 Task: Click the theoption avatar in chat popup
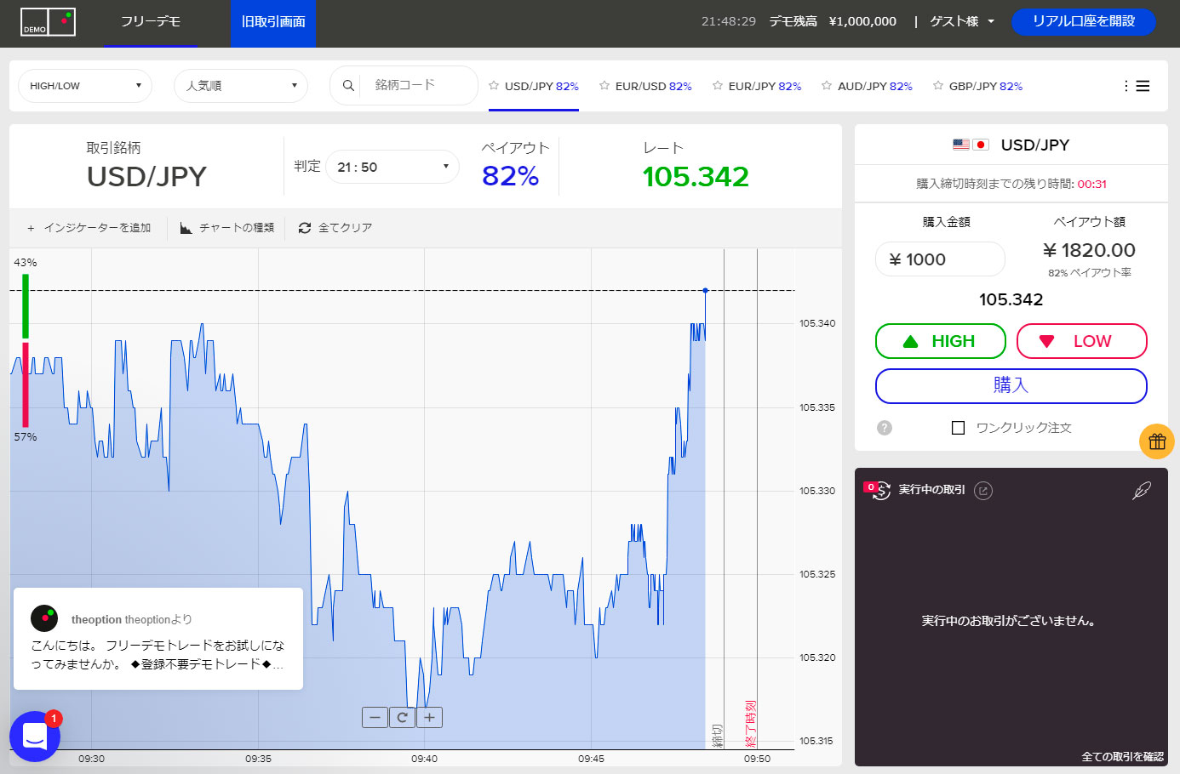click(x=44, y=618)
